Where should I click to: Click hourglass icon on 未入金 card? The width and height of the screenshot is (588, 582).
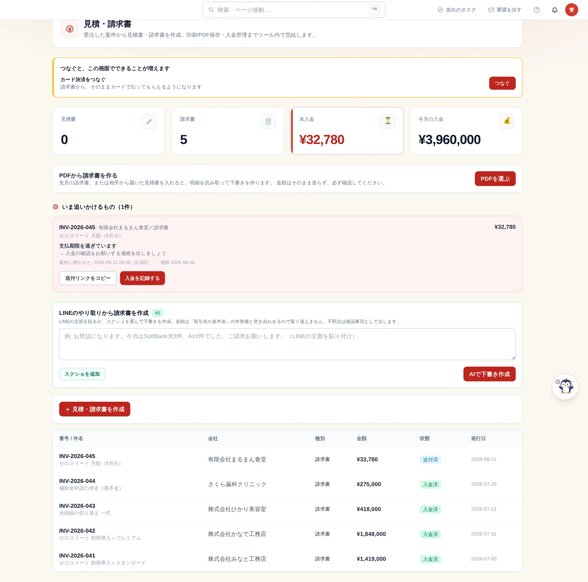coord(387,121)
